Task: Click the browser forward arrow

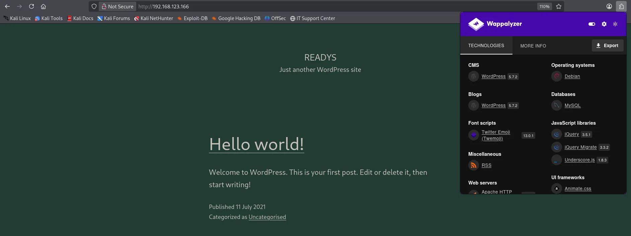Action: point(19,6)
